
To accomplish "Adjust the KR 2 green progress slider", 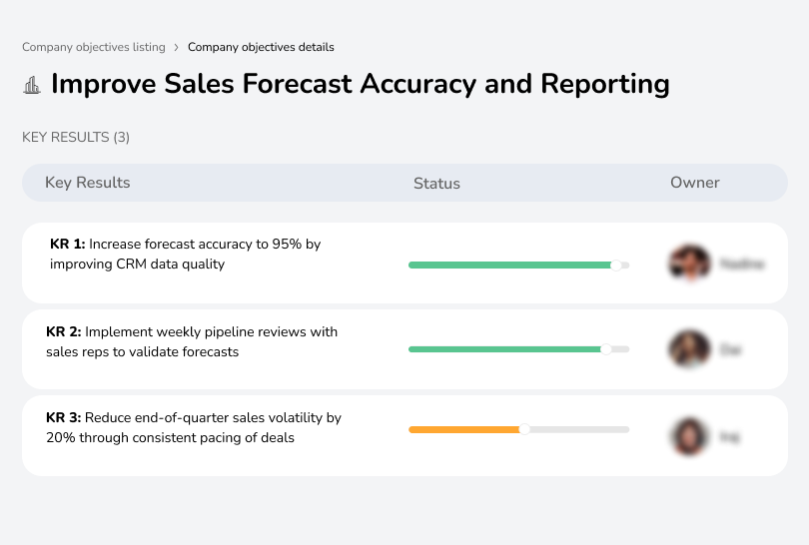I will (605, 349).
